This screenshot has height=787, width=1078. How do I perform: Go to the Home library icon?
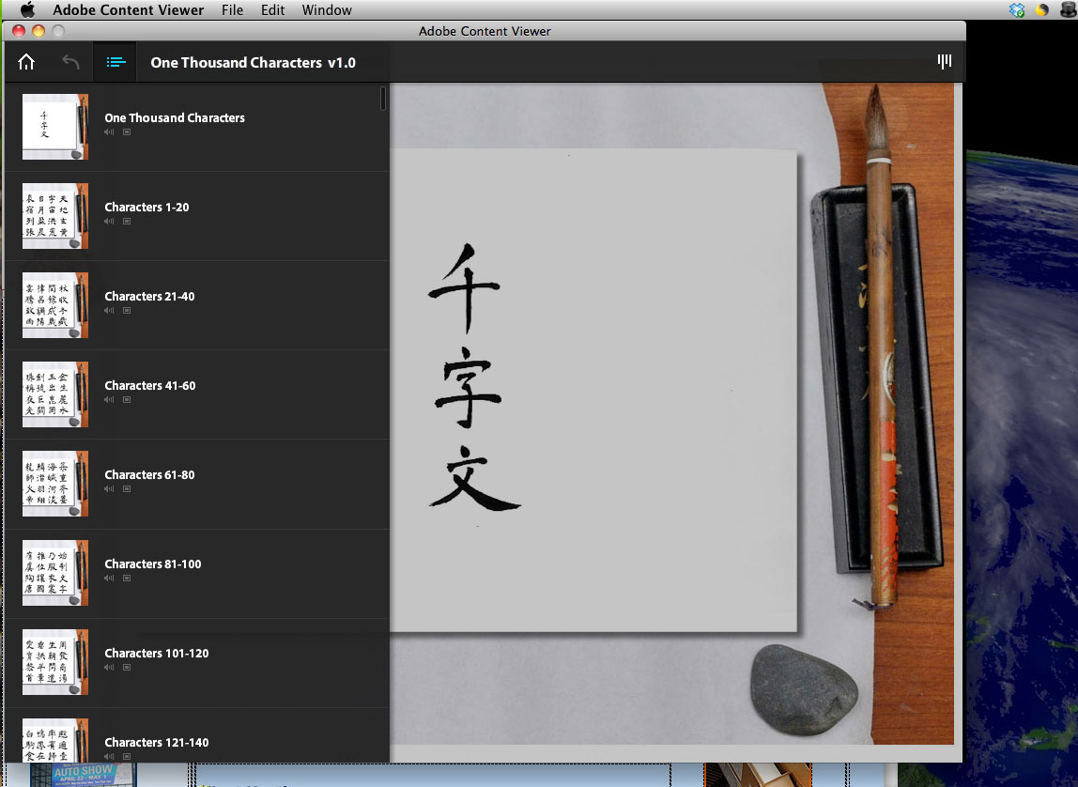[26, 63]
